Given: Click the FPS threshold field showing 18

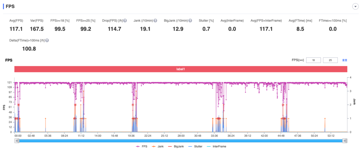Looking at the screenshot, I should point(313,60).
